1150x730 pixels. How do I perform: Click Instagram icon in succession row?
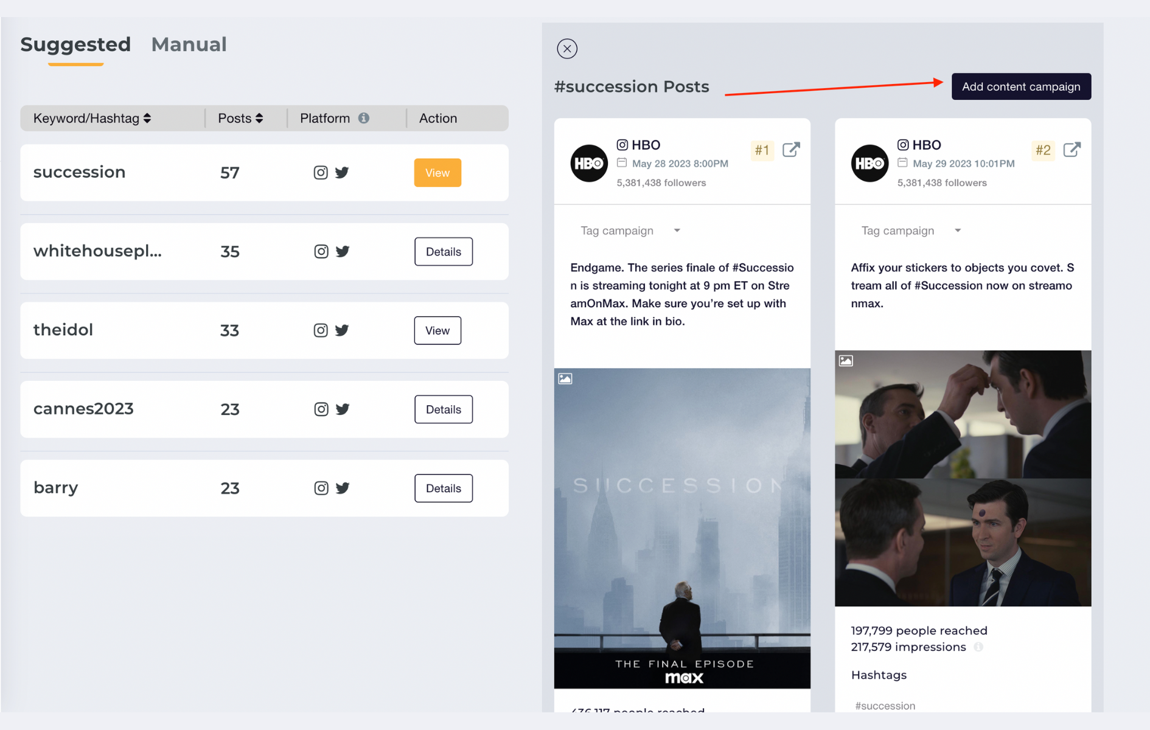coord(321,173)
